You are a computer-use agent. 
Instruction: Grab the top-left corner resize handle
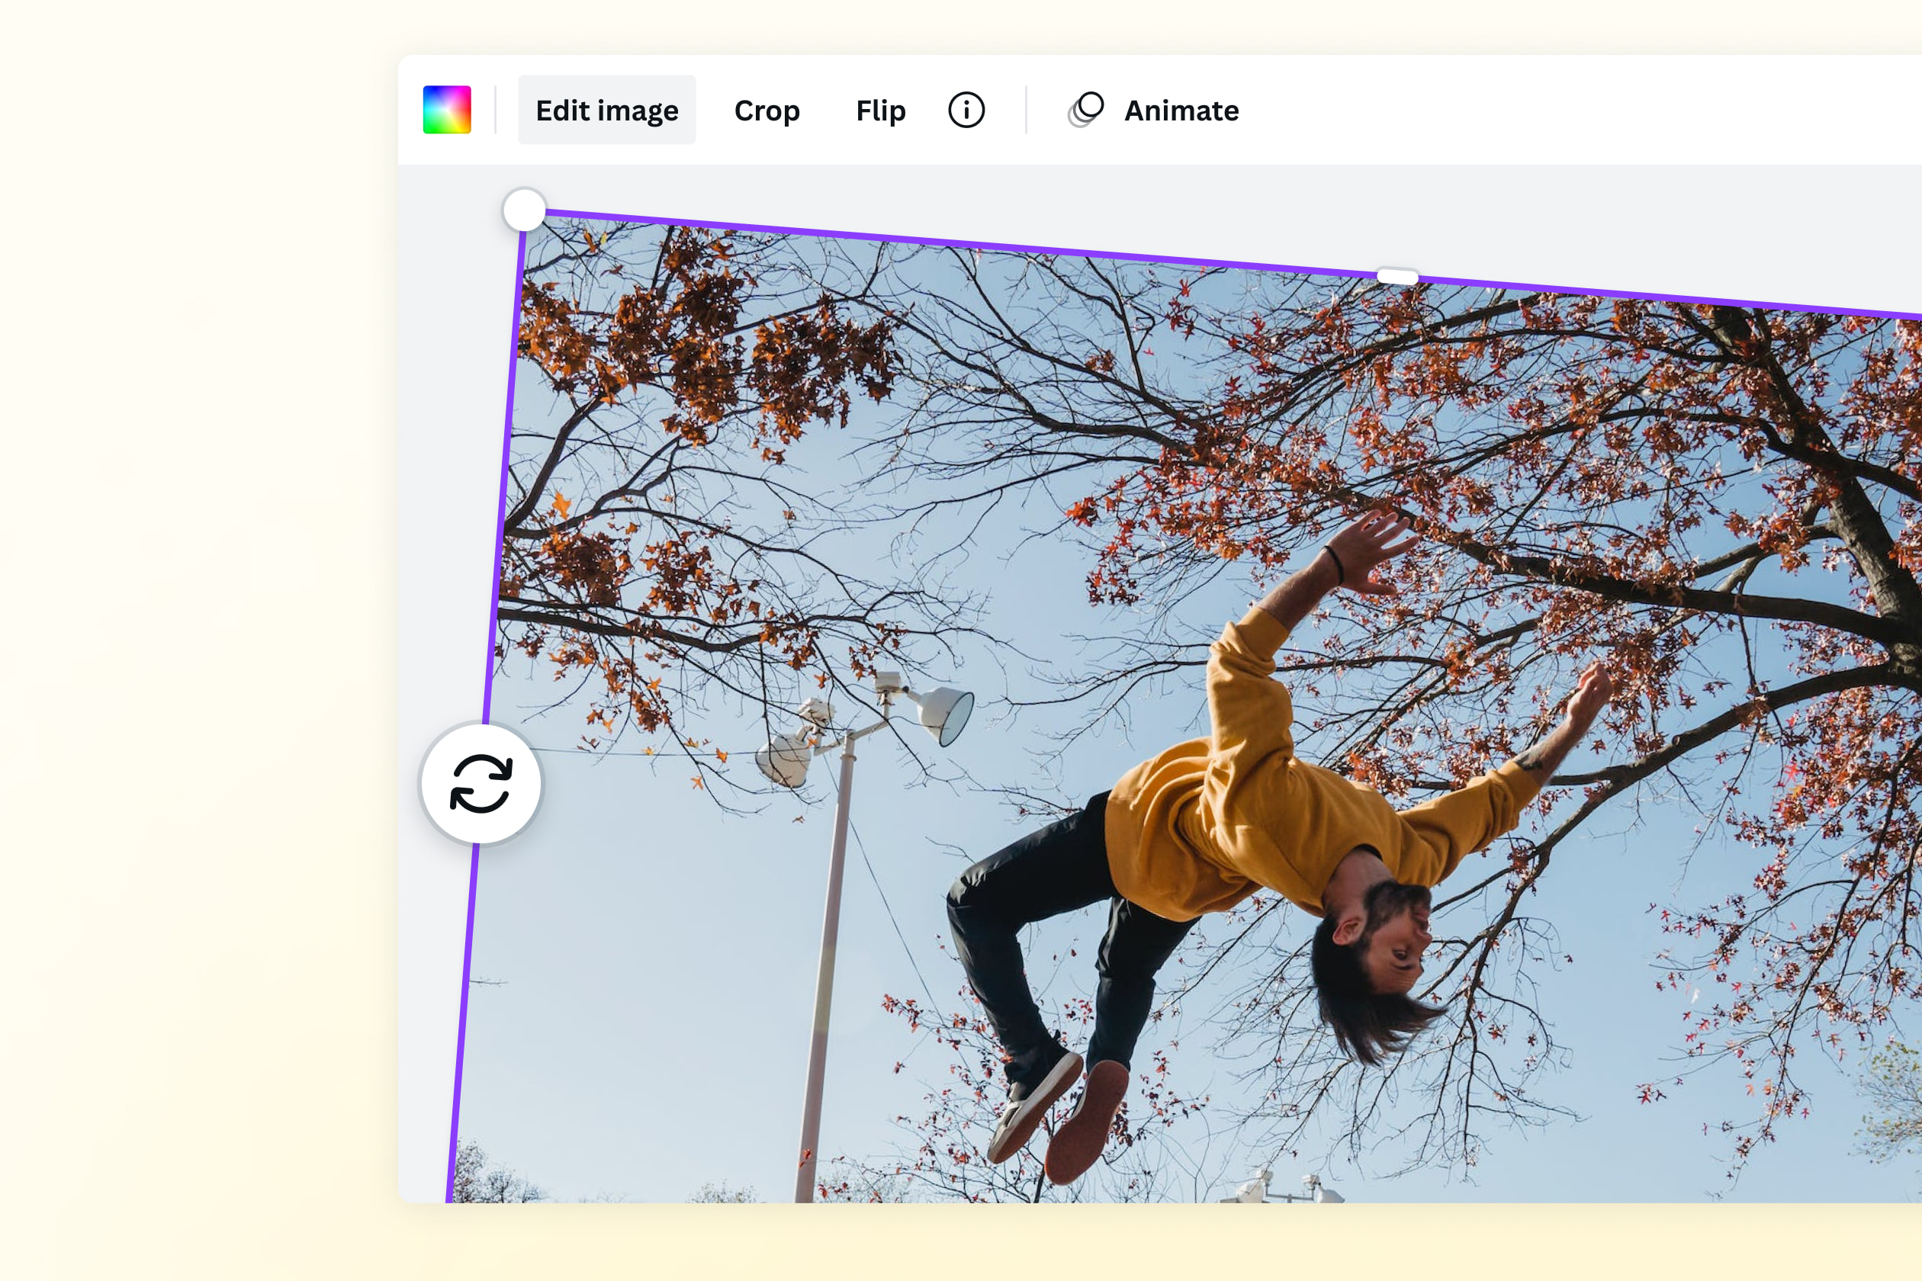[x=524, y=210]
